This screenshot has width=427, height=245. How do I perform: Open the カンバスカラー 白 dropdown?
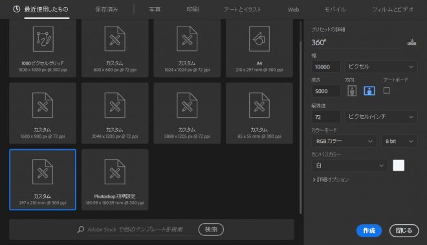pos(349,165)
